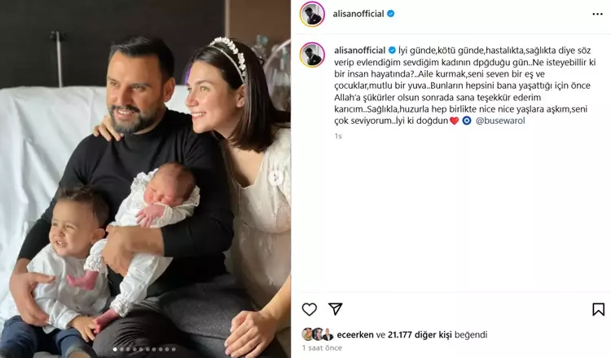Open eceerken's profile from the likes line
Screen dimensions: 611x358
coord(355,334)
